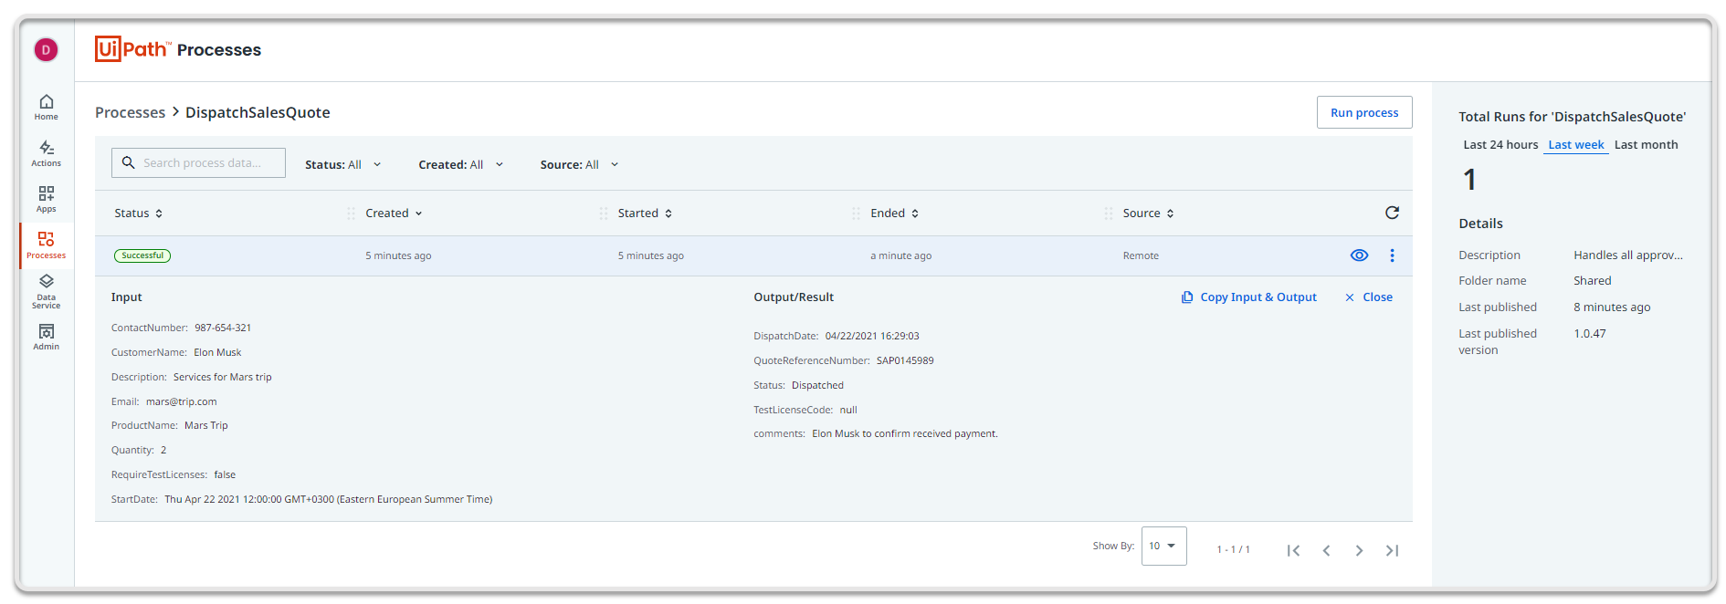Click ContactNumber value 987-654-321
Image resolution: width=1726 pixels, height=604 pixels.
tap(223, 328)
